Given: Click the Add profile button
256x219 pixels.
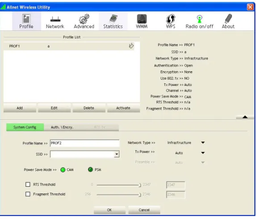Looking at the screenshot, I should [20, 108].
